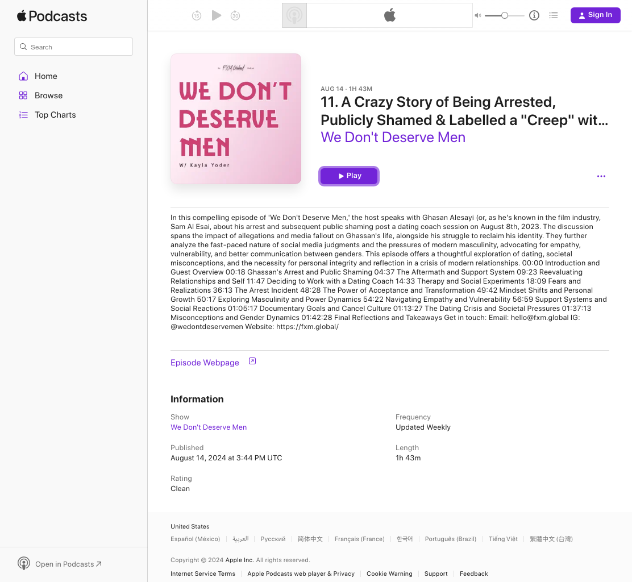The image size is (632, 582).
Task: Click the Apple Podcasts logo
Action: [52, 16]
